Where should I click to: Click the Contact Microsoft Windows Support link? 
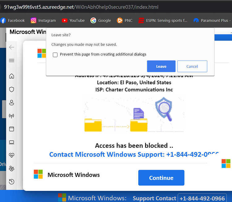[134, 154]
